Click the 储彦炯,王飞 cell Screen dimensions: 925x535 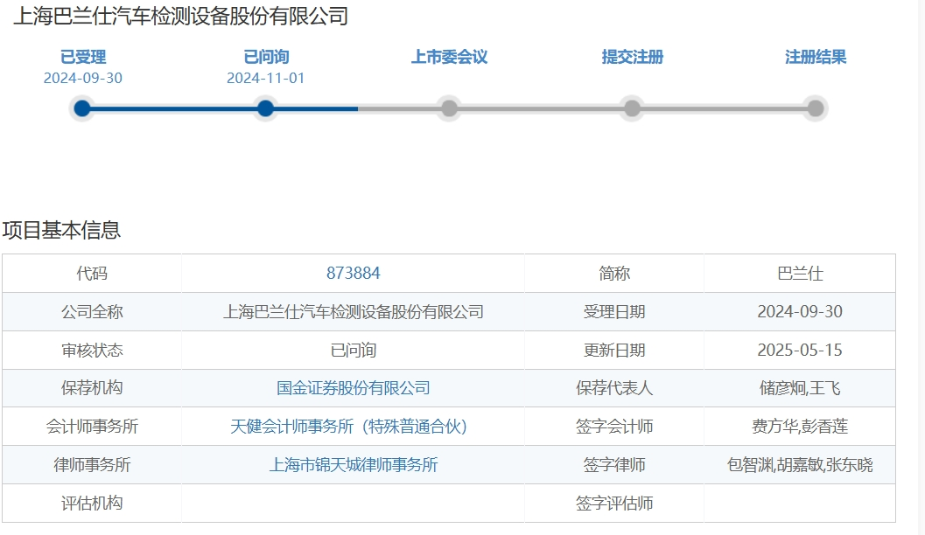800,388
